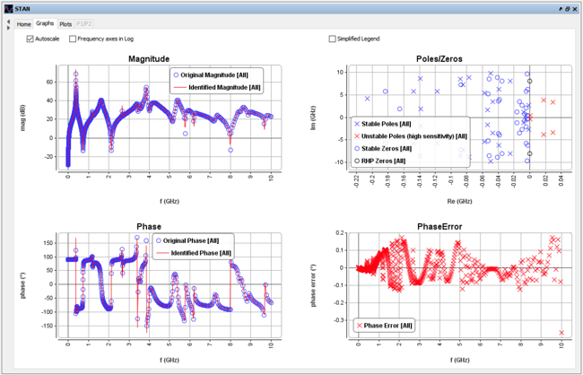
Task: Open the Plots tab
Action: coord(65,24)
